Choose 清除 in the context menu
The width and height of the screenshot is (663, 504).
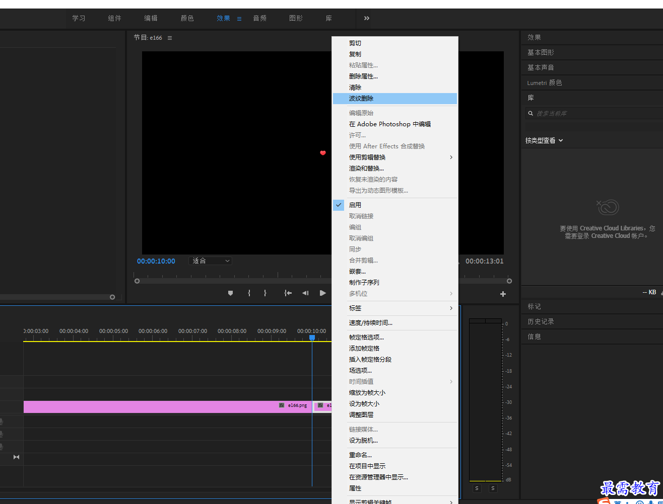395,88
